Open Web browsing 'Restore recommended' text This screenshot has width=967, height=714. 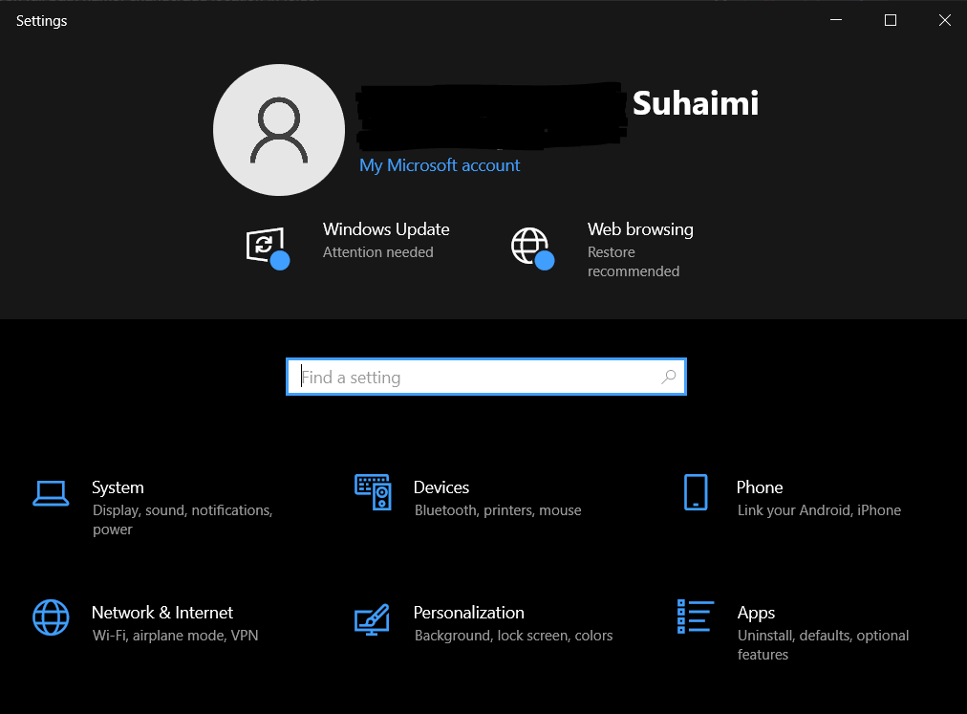coord(633,262)
